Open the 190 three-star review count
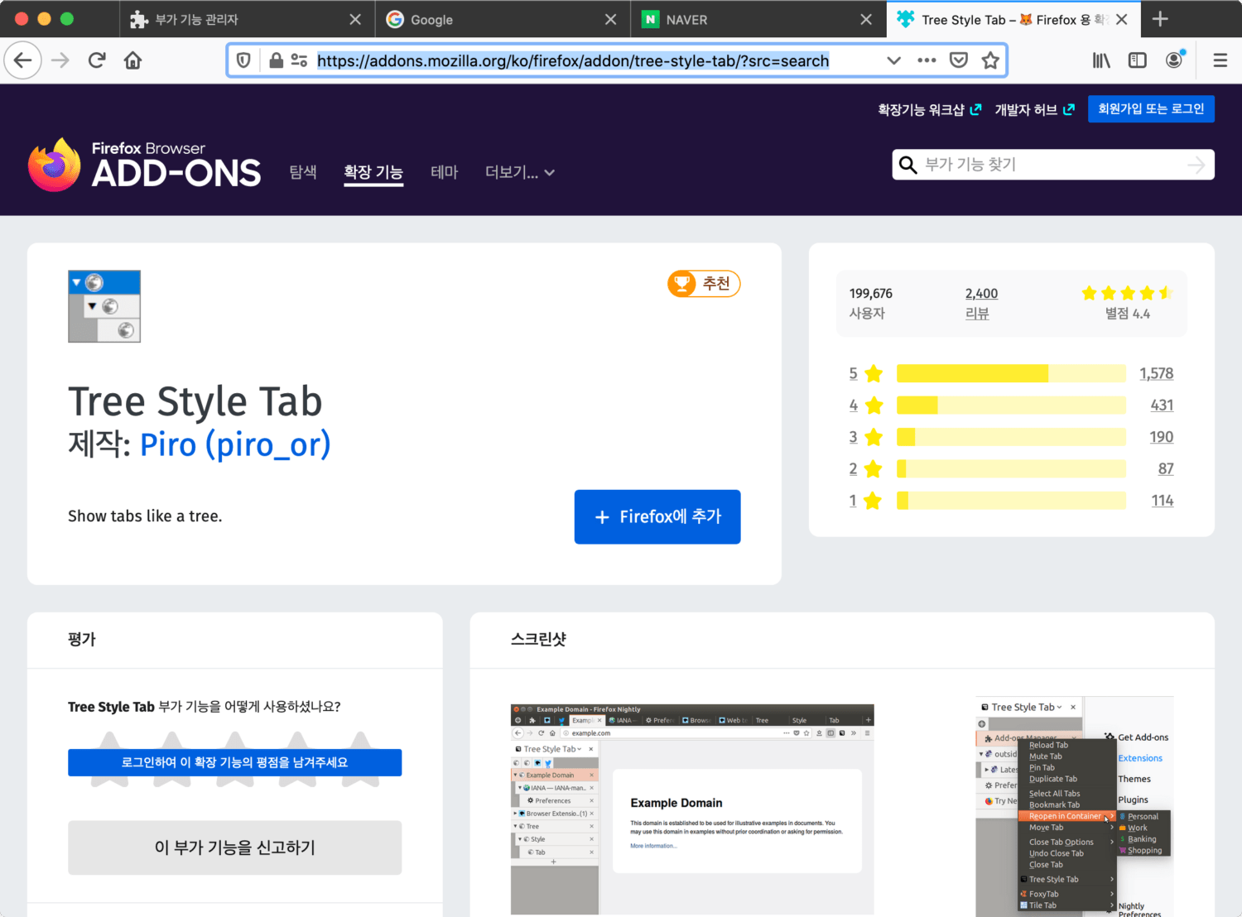1242x917 pixels. point(1161,437)
